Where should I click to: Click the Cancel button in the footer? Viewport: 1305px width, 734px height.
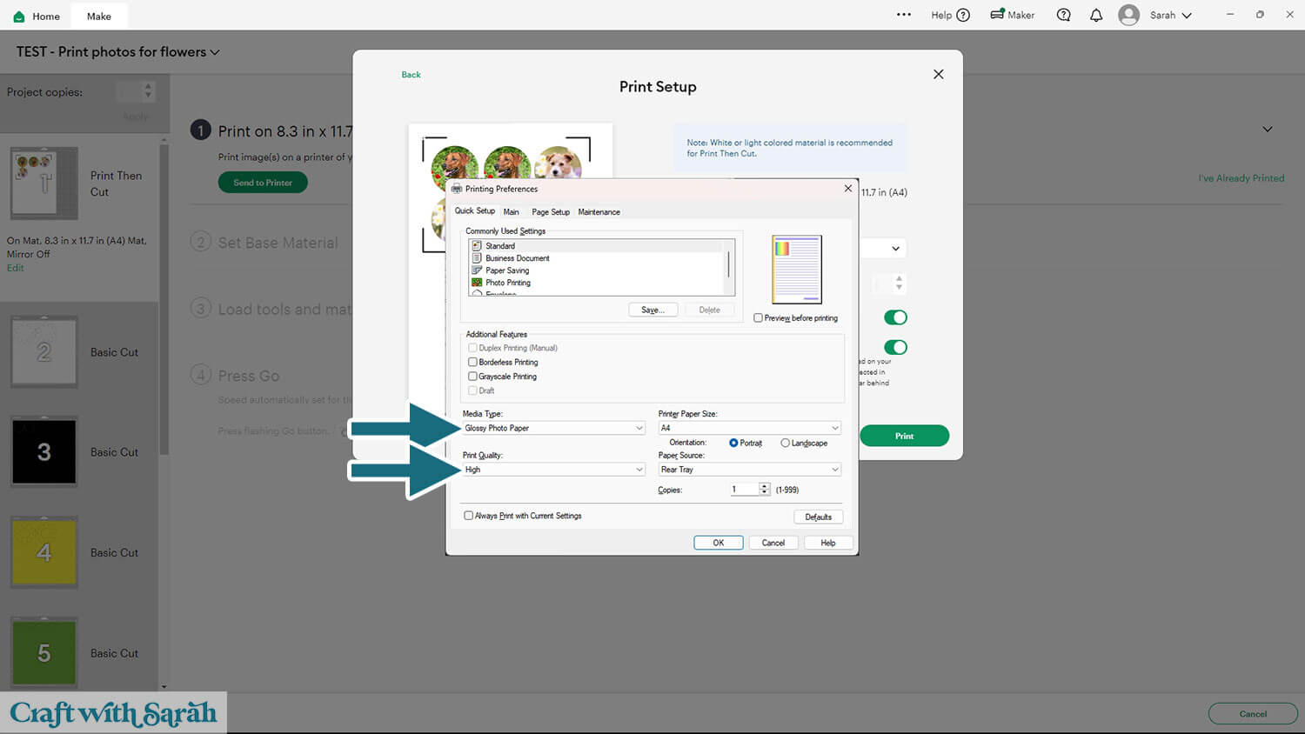pyautogui.click(x=1253, y=714)
